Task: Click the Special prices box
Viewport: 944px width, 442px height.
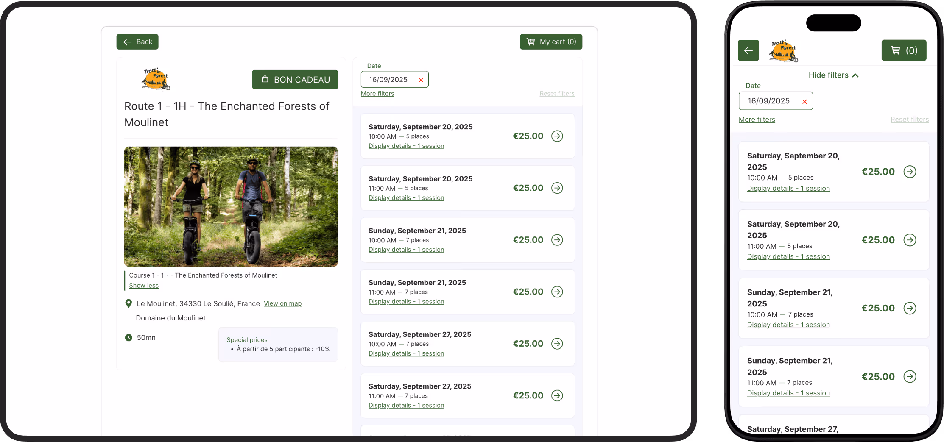Action: (x=278, y=345)
